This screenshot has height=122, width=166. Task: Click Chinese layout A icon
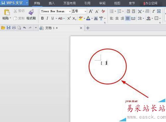point(140,11)
